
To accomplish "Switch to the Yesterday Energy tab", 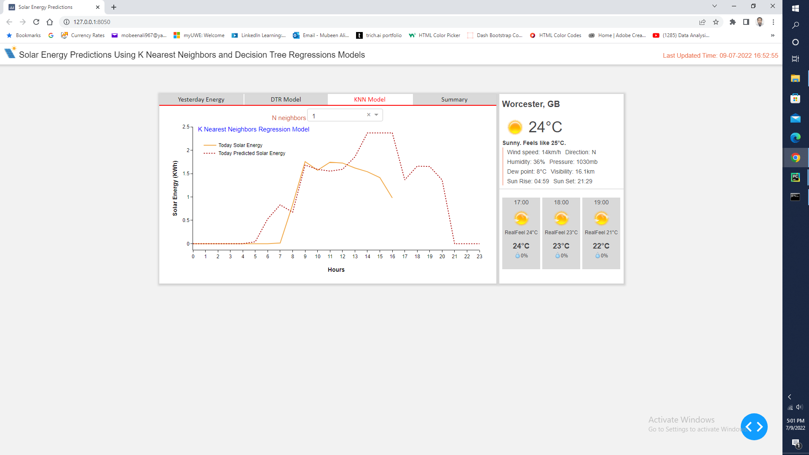I will [201, 99].
